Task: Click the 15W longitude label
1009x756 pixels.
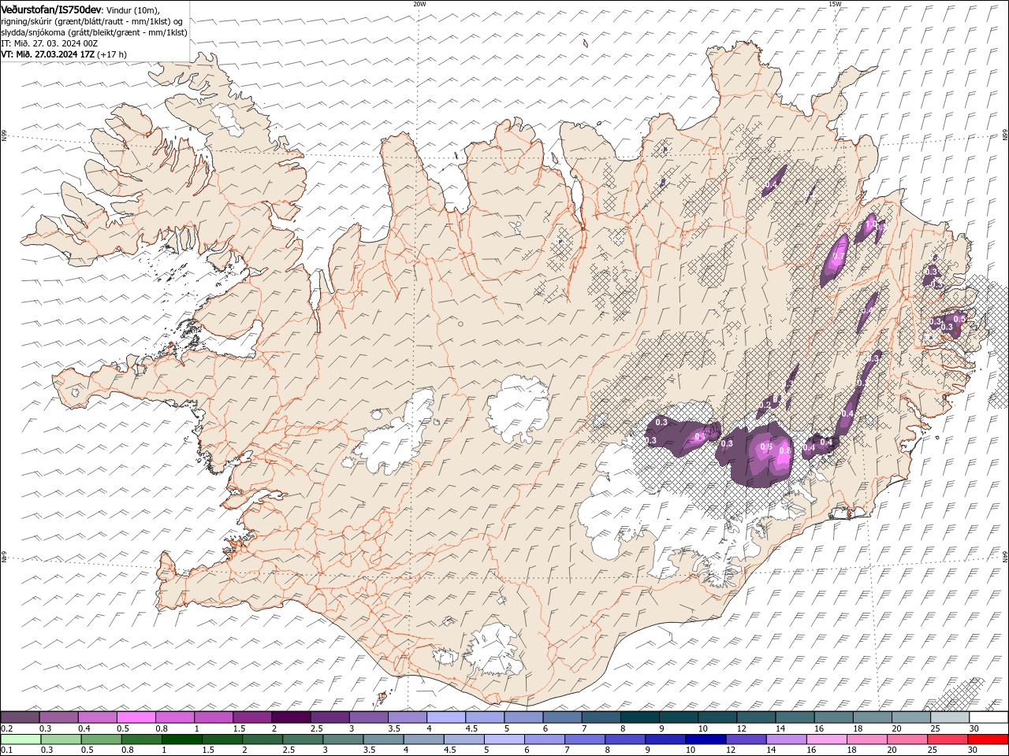Action: click(835, 4)
